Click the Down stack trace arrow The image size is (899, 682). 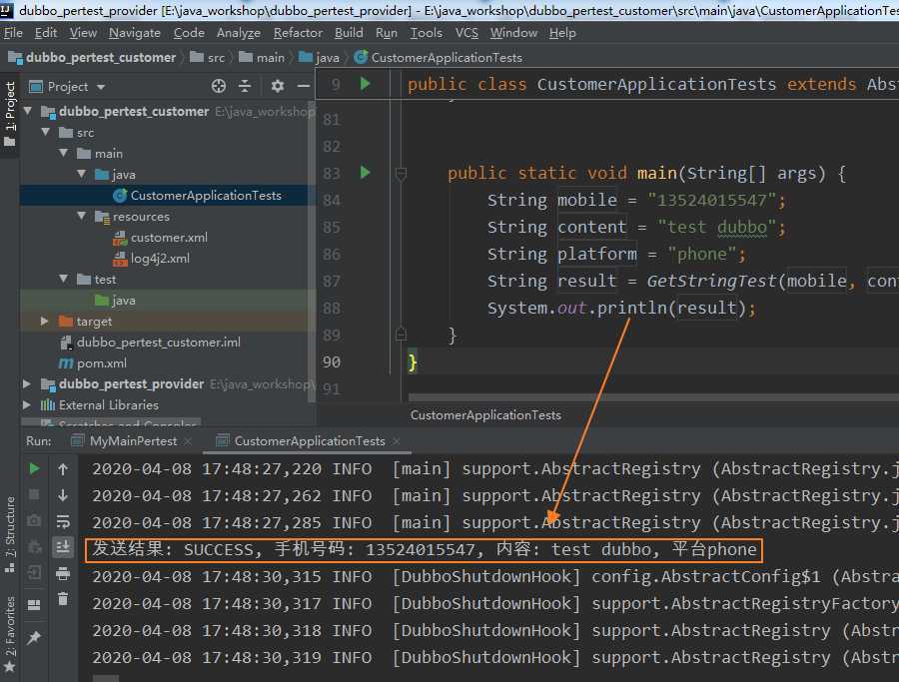click(63, 495)
